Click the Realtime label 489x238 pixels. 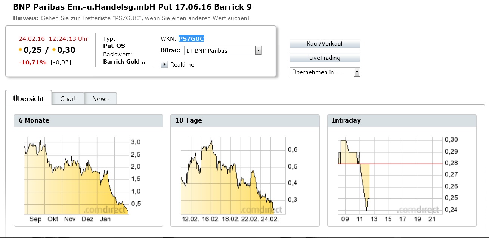[182, 64]
